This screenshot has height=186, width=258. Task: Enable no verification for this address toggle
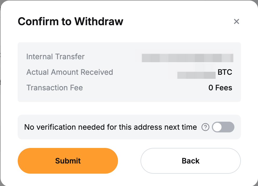coord(223,127)
